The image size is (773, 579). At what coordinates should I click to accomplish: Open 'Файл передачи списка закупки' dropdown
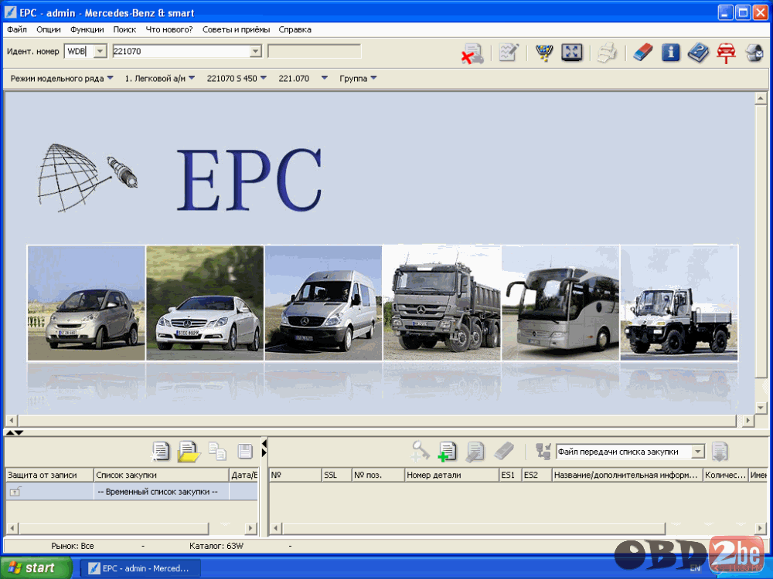click(698, 452)
